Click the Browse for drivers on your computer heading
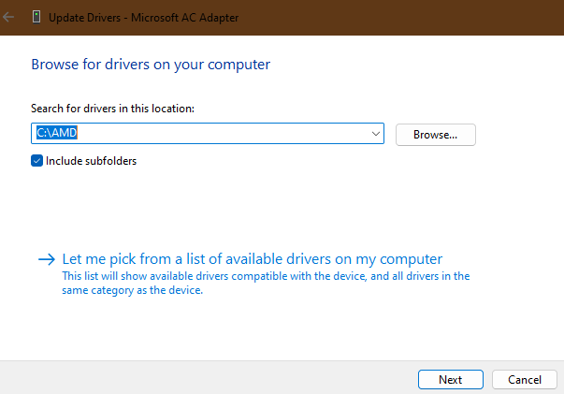 [151, 65]
